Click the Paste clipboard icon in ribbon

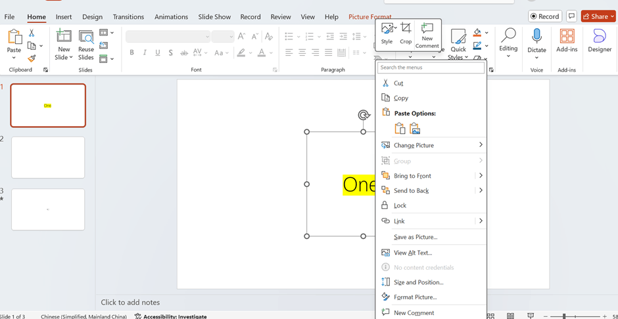(14, 37)
